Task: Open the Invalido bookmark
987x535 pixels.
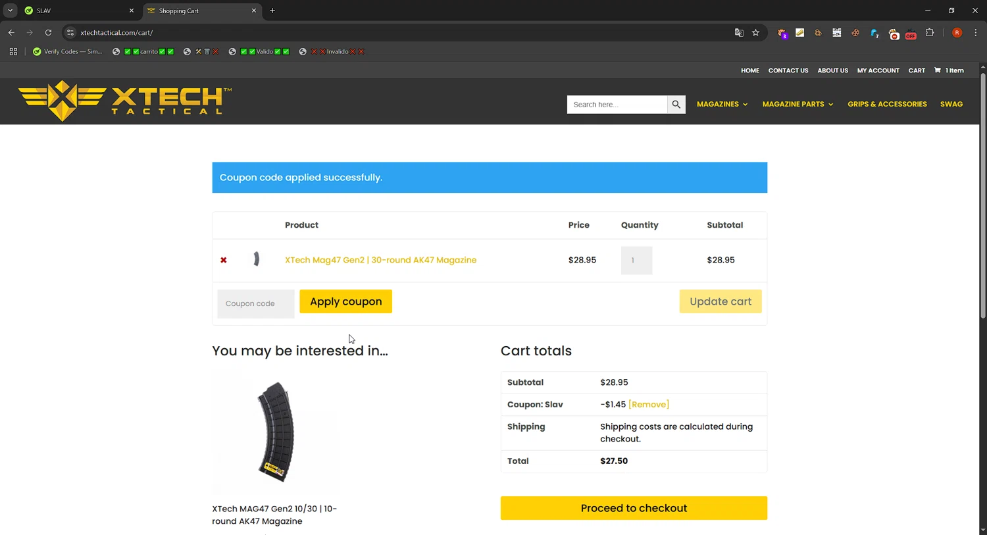Action: click(x=331, y=51)
